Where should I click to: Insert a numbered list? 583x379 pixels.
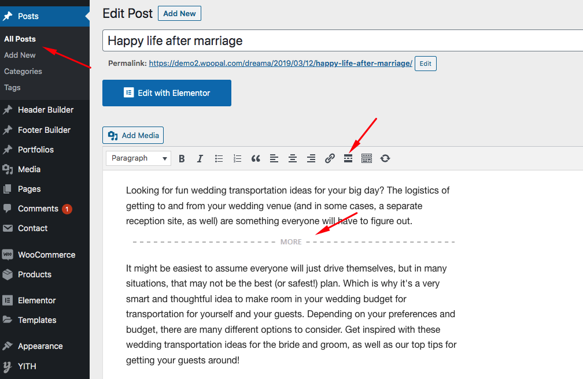237,158
